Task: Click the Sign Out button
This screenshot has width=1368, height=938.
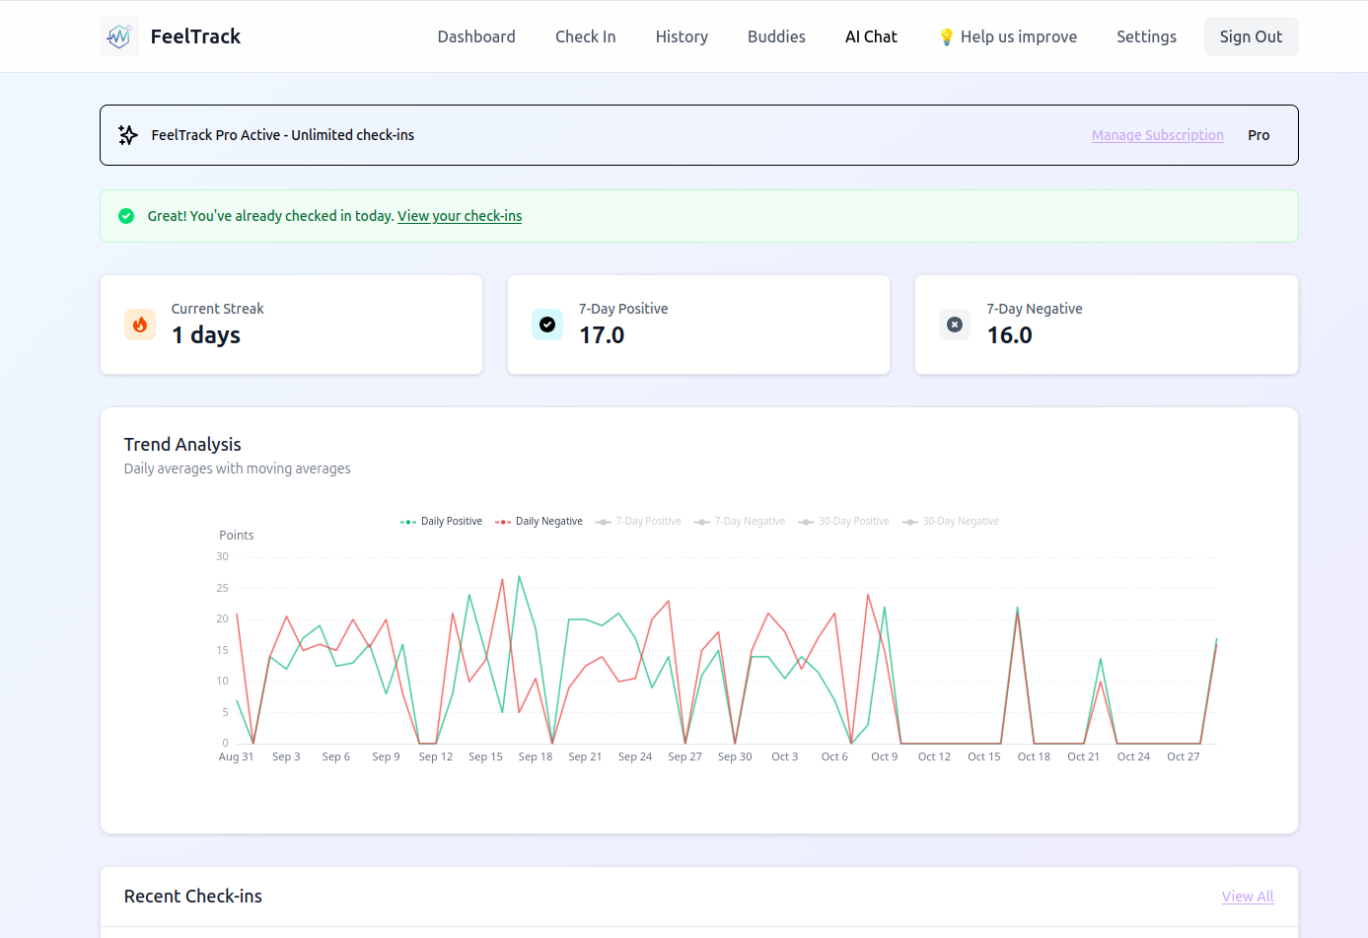Action: pos(1251,36)
